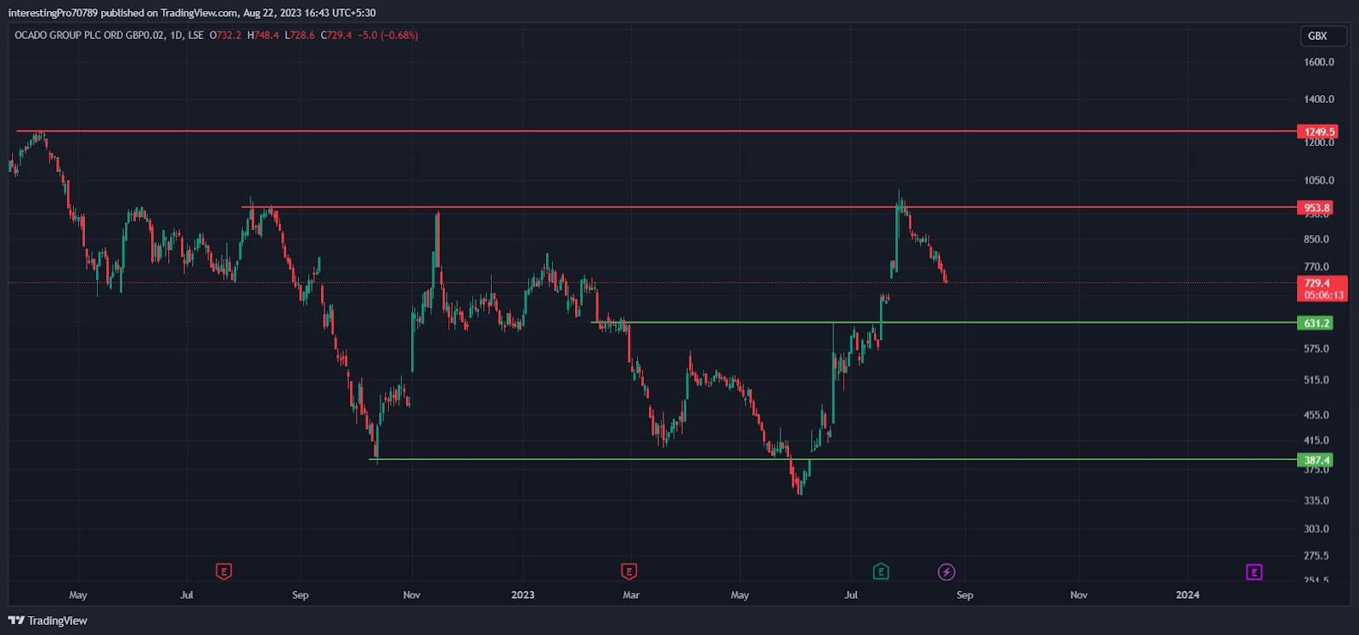Select the 953.8 red price label
Viewport: 1359px width, 635px height.
click(1316, 208)
